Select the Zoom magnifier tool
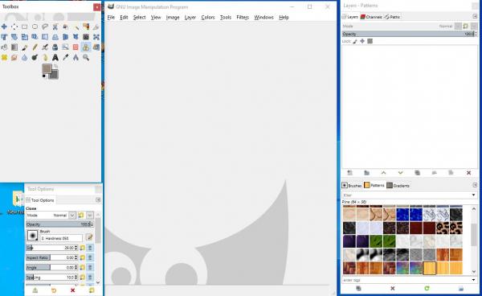The width and height of the screenshot is (482, 296). tap(86, 57)
